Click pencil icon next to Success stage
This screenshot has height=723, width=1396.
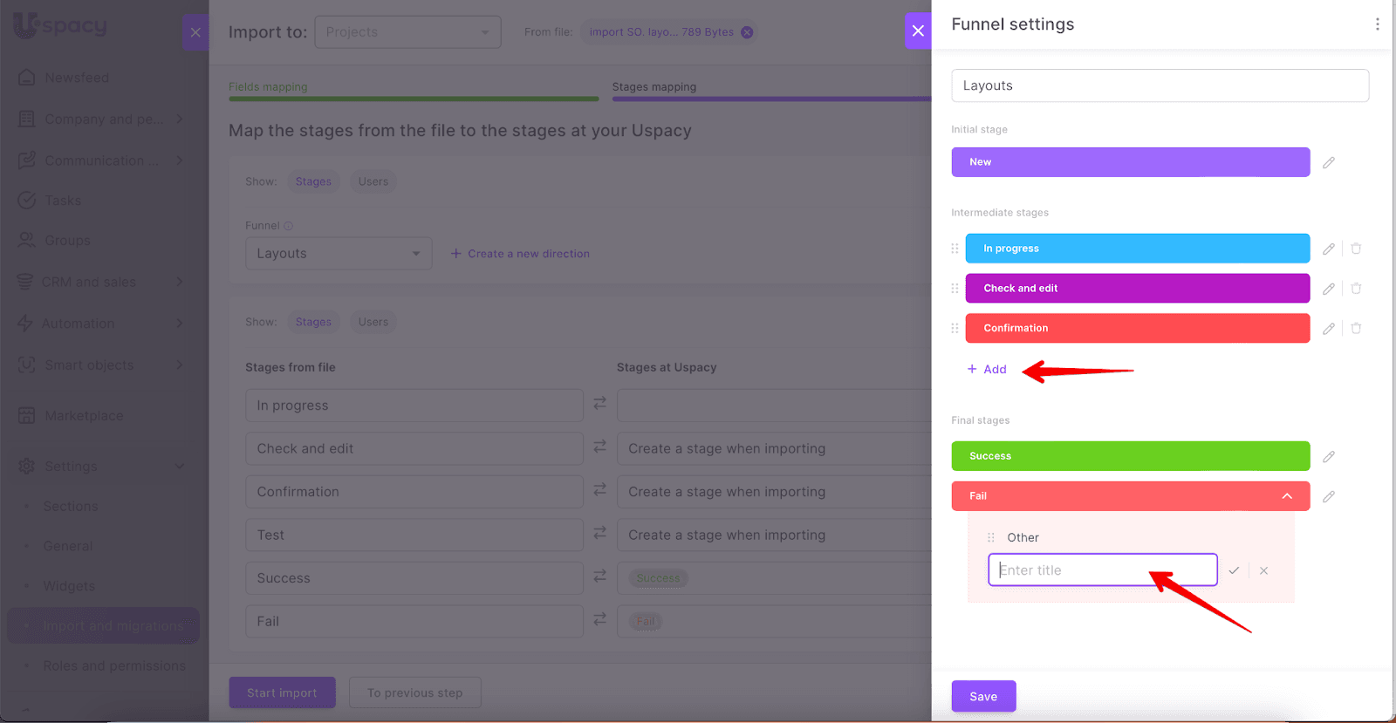1328,457
